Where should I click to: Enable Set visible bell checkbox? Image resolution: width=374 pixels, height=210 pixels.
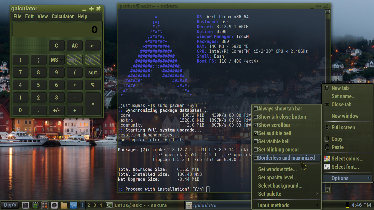(256, 141)
